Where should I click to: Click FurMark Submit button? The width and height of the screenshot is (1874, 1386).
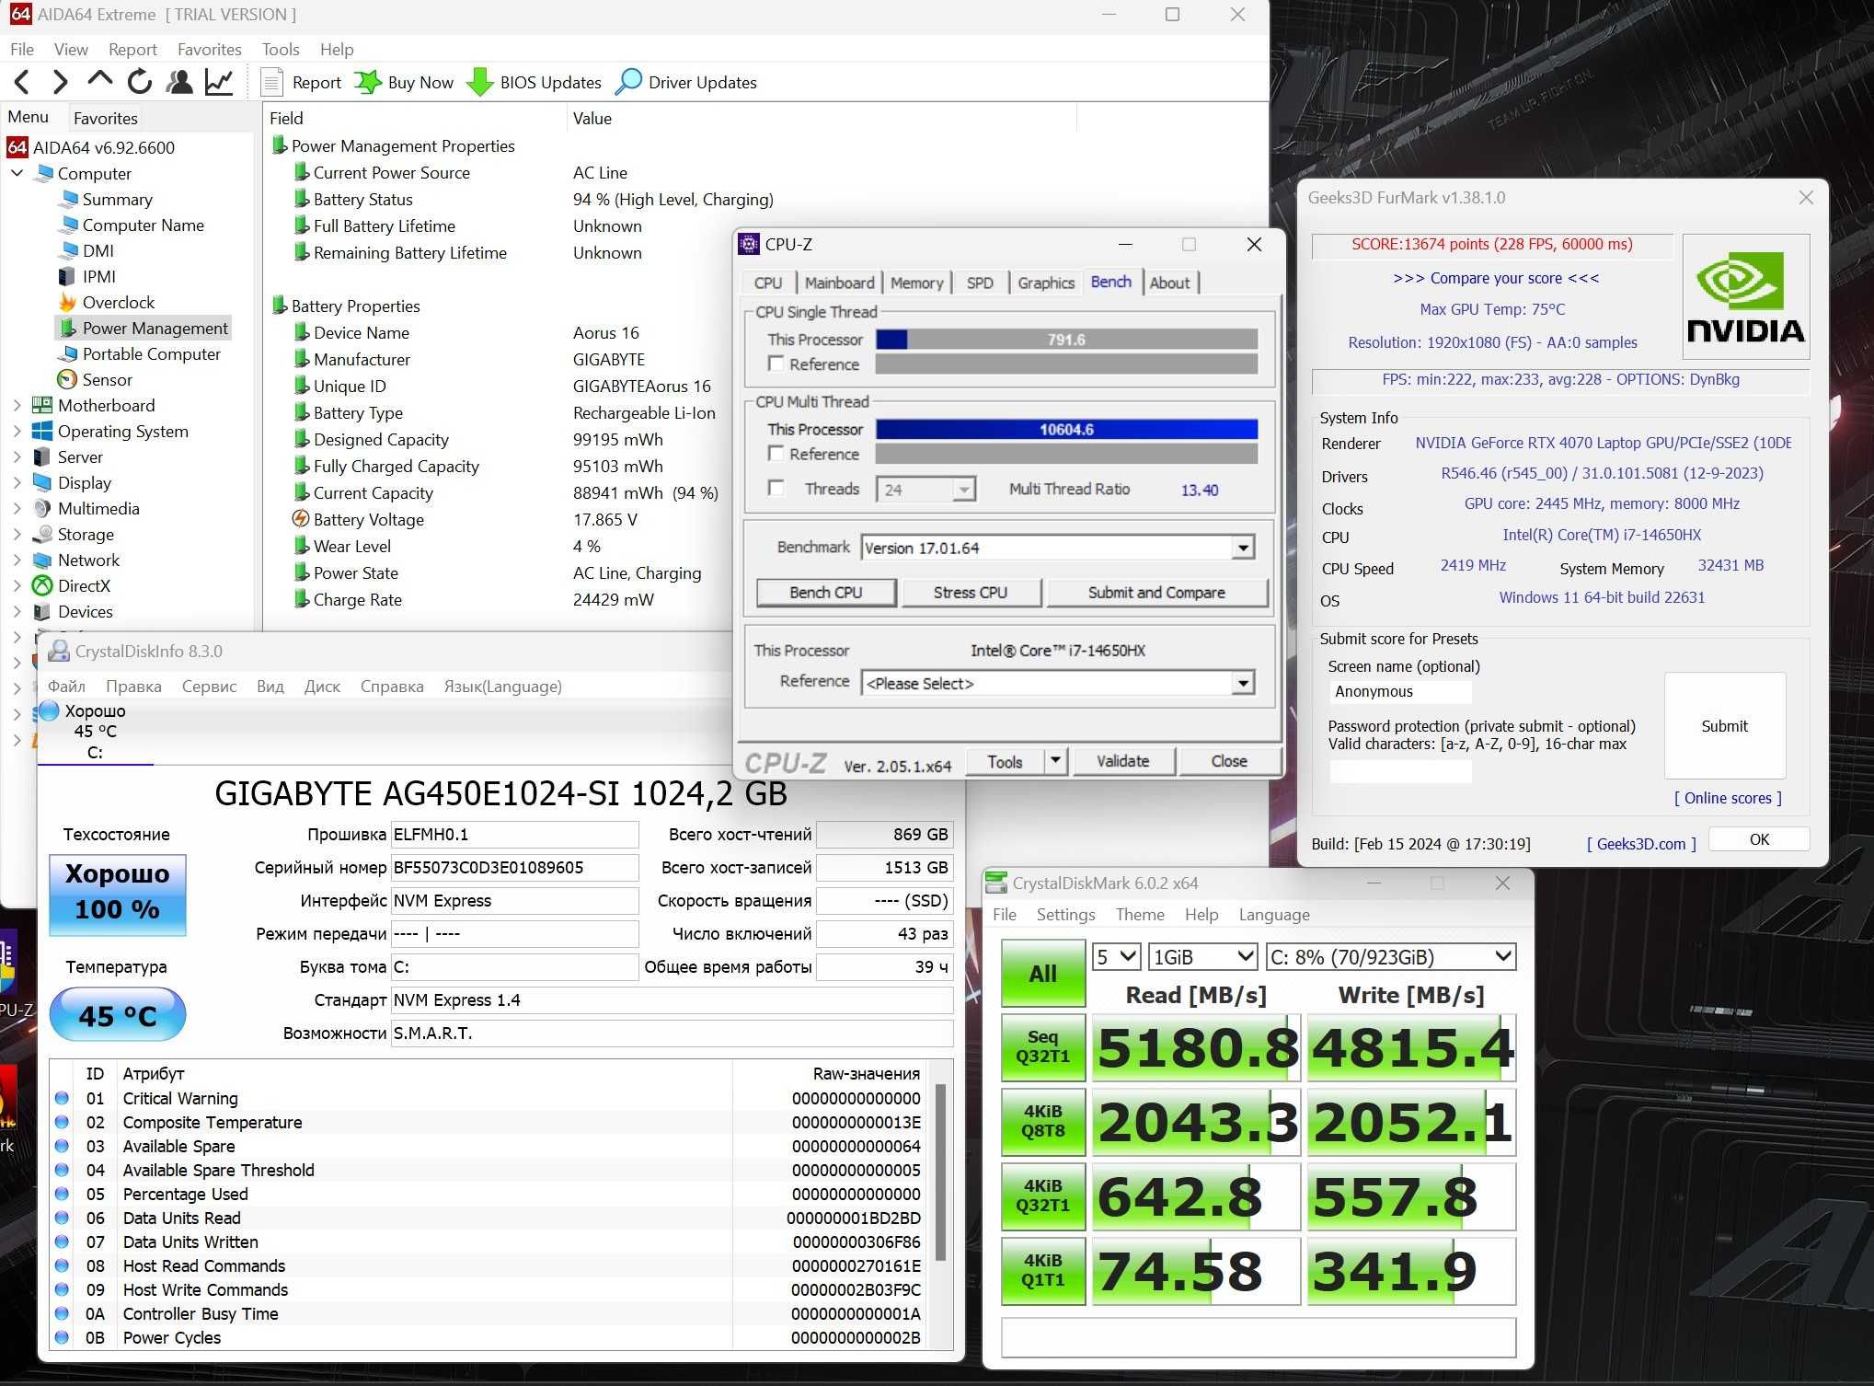(x=1725, y=726)
